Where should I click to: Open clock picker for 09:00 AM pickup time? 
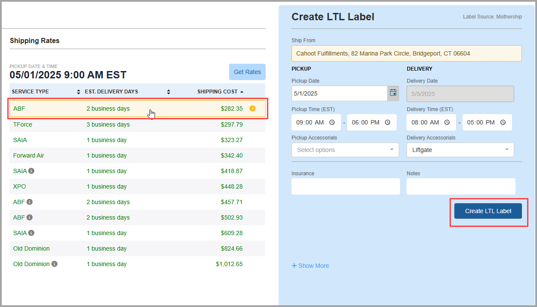tap(332, 122)
